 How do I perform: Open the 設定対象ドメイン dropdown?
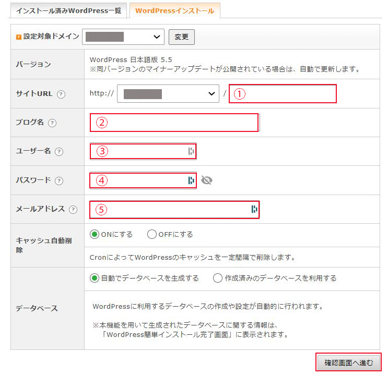(123, 37)
